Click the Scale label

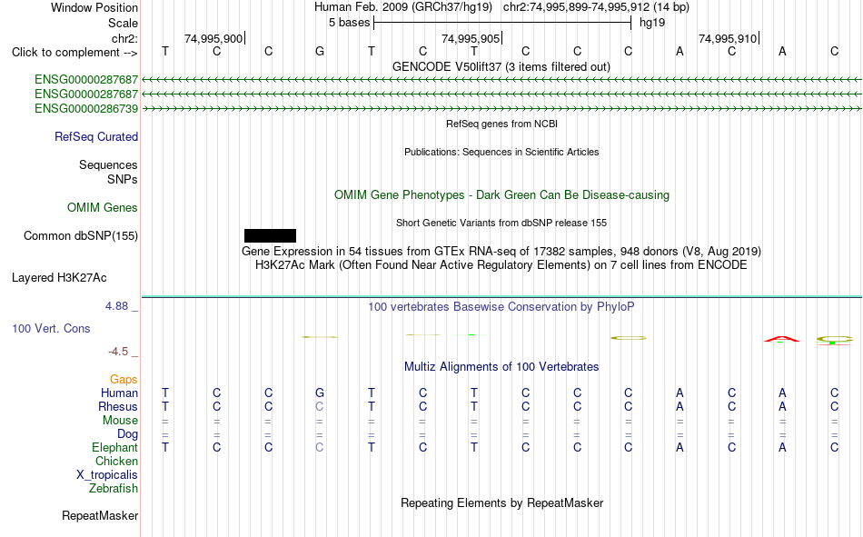(x=124, y=23)
